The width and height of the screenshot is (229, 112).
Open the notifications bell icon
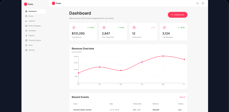click(x=197, y=3)
